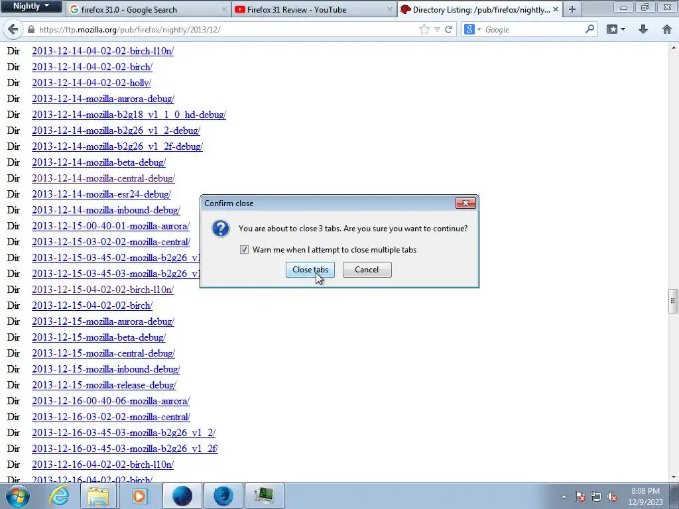Open the system monitor taskbar icon
Viewport: 679px width, 509px height.
point(264,496)
